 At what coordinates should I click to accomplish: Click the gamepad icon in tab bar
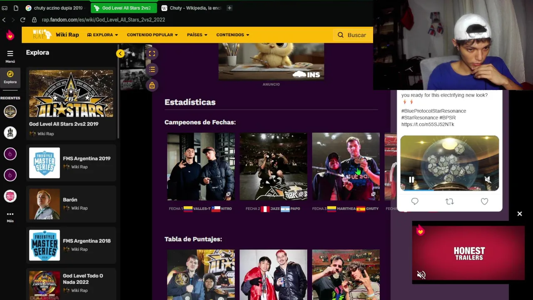[5, 8]
